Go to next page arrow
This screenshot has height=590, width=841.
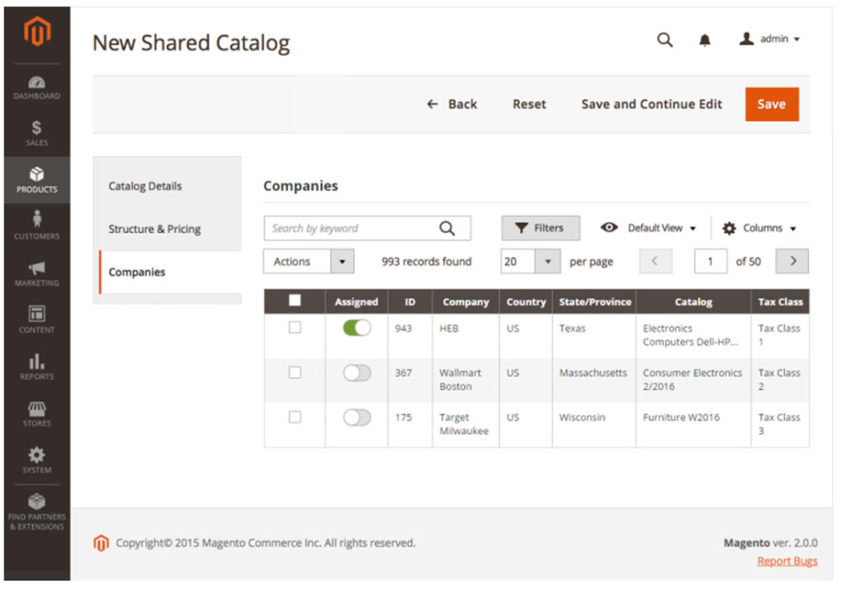793,261
